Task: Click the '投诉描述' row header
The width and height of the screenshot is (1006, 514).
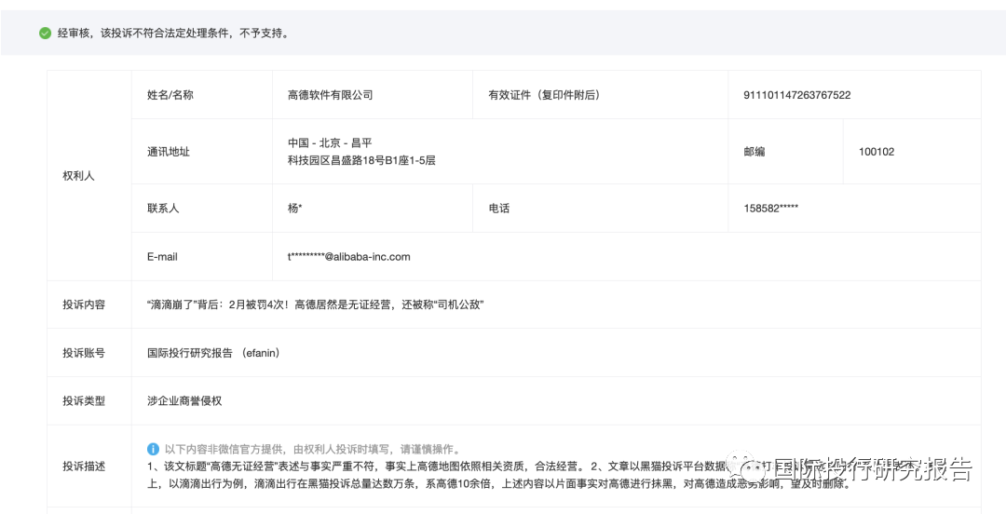Action: coord(89,467)
